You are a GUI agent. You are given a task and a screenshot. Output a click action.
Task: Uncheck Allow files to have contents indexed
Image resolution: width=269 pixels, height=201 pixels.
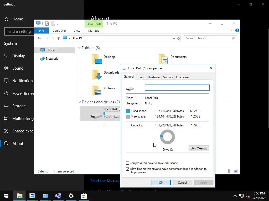[x=127, y=169]
